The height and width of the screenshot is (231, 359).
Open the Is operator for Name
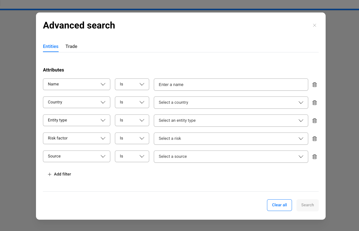click(132, 84)
